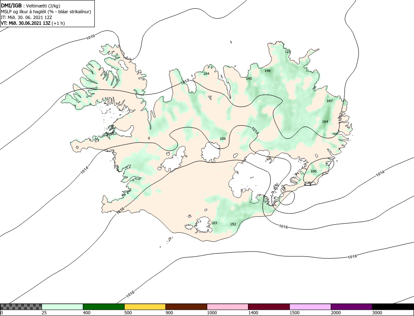
Task: Click the map value 105 on the Snæfellsnes peninsula
Action: [109, 134]
